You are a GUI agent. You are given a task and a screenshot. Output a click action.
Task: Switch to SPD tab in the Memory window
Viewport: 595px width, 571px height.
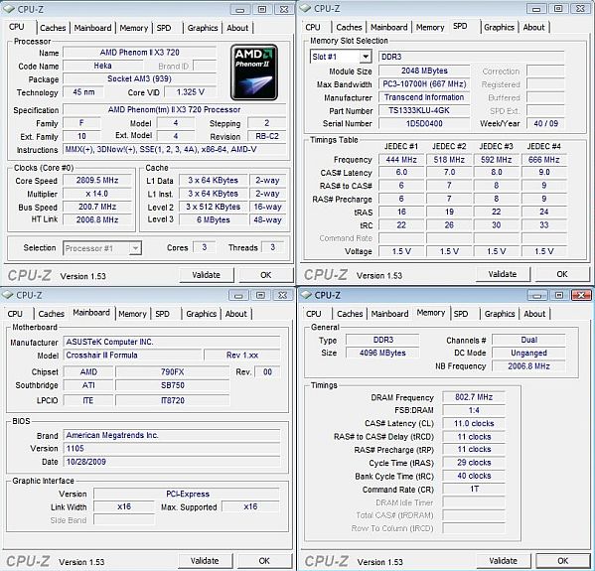coord(461,314)
